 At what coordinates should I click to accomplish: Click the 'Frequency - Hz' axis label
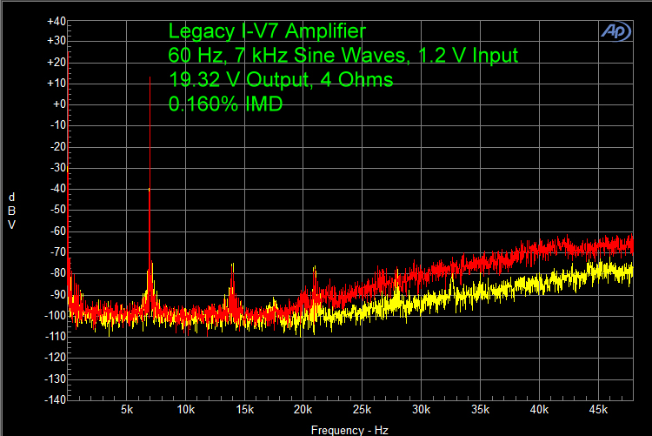pos(349,430)
